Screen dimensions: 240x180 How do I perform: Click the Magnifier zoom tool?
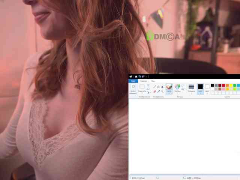click(x=162, y=91)
